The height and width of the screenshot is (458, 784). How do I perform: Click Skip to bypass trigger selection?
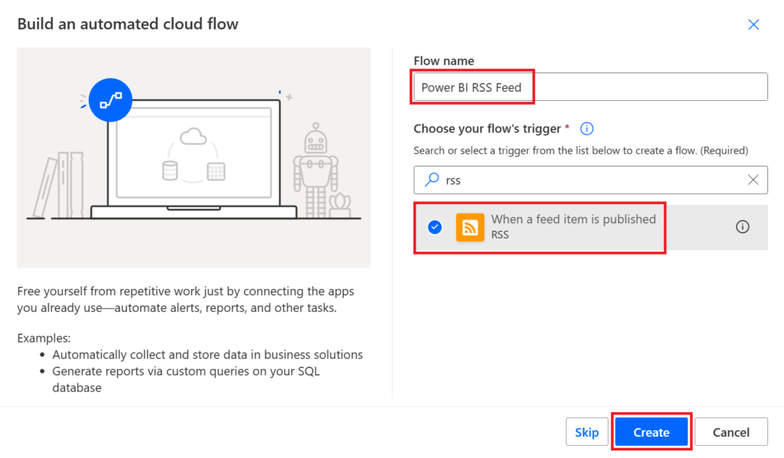(587, 431)
